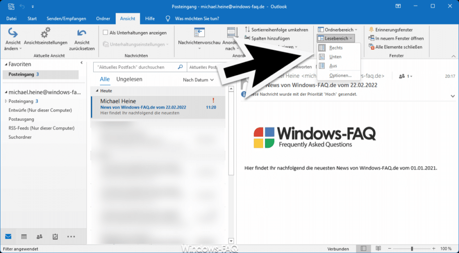
Task: Select Aus in Lesebereich menu
Action: [x=339, y=66]
